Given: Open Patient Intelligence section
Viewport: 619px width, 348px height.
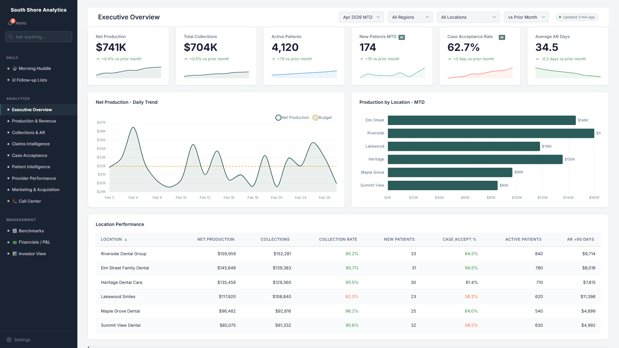Looking at the screenshot, I should pos(39,167).
